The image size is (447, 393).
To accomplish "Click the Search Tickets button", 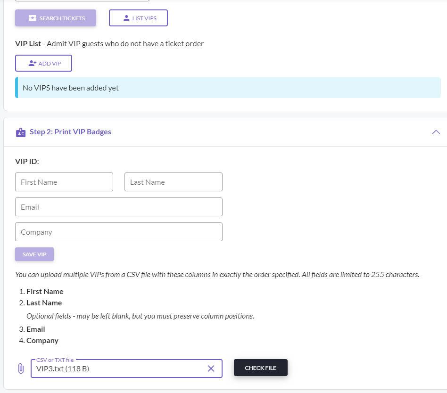I will pos(56,18).
